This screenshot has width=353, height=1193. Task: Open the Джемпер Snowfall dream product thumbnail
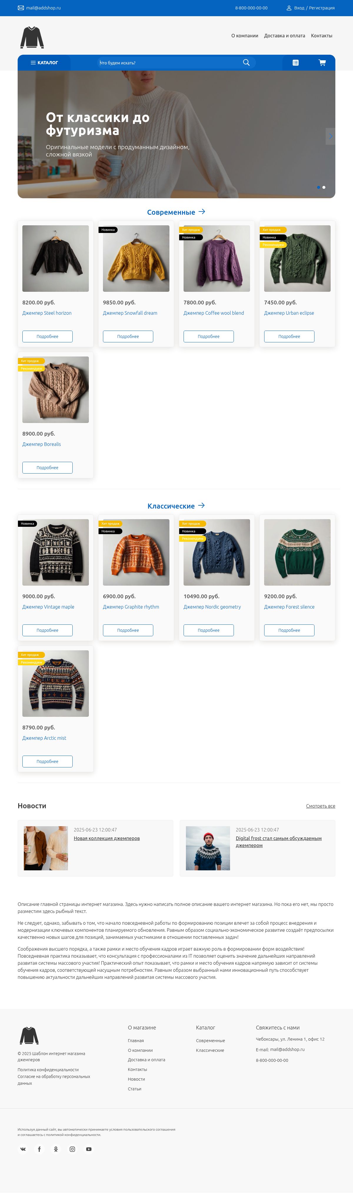click(x=136, y=259)
